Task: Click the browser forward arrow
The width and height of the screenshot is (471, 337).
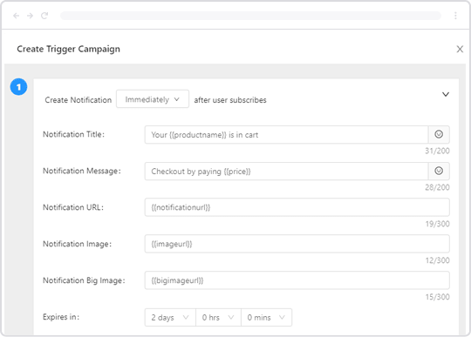Action: click(x=30, y=16)
